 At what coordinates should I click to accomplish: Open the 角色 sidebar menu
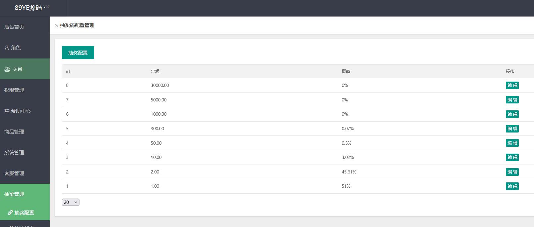pyautogui.click(x=25, y=48)
